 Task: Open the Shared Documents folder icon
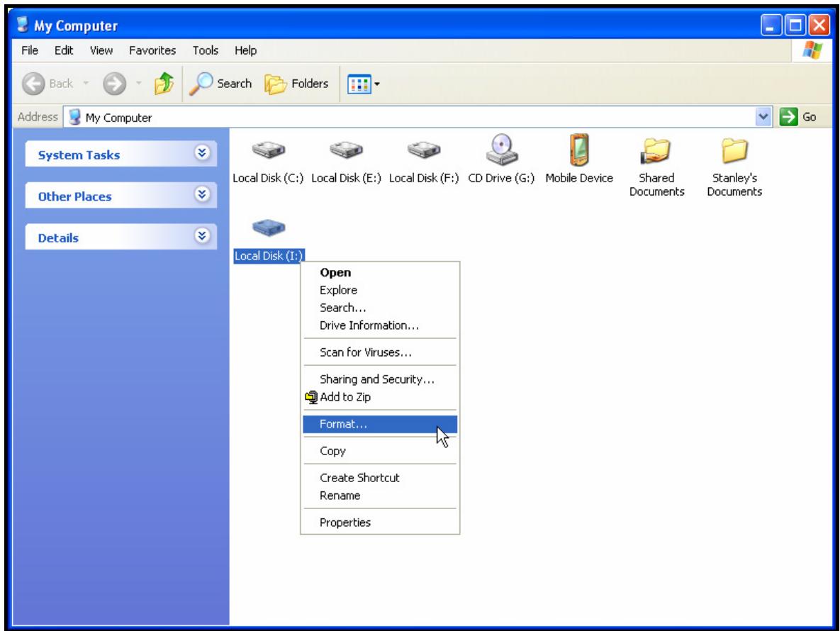point(656,150)
